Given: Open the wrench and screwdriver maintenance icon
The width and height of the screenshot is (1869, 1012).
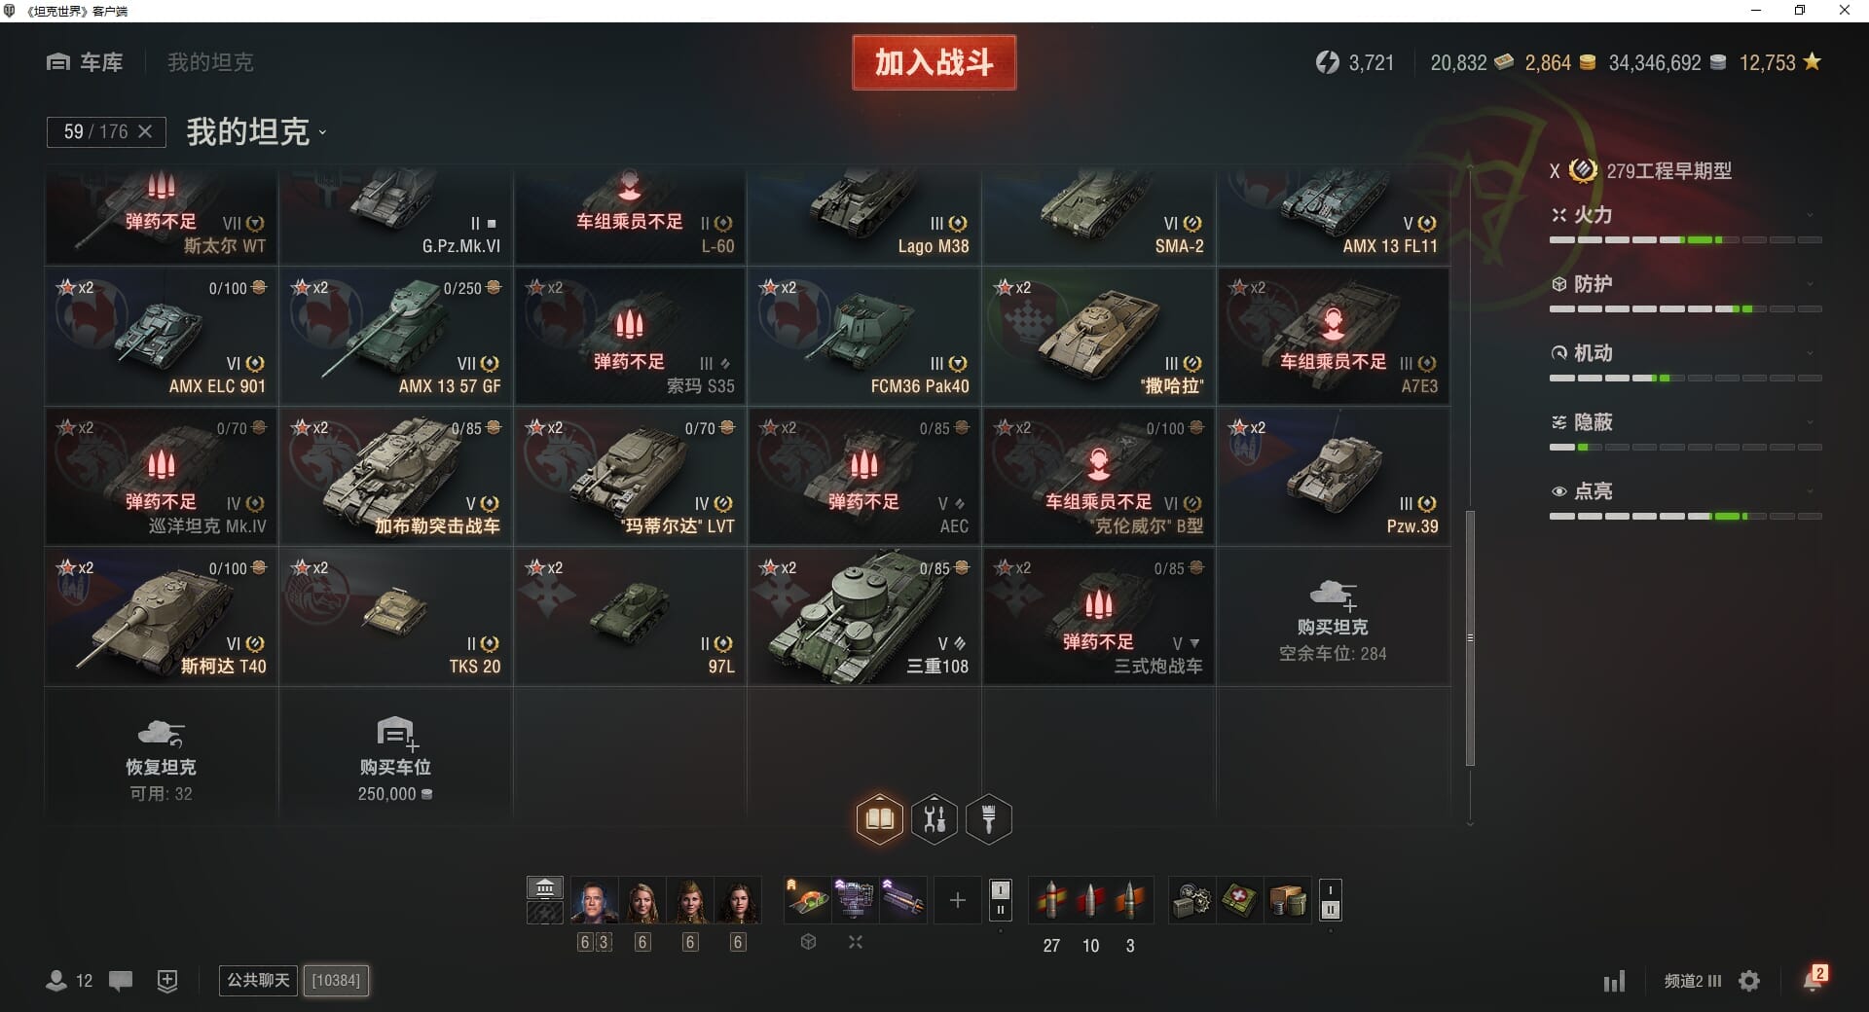Looking at the screenshot, I should tap(934, 818).
